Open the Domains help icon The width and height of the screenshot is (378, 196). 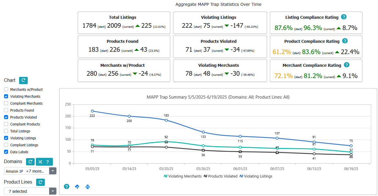pyautogui.click(x=48, y=162)
